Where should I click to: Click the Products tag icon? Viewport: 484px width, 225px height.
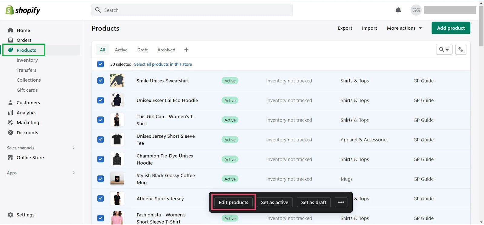pyautogui.click(x=11, y=50)
